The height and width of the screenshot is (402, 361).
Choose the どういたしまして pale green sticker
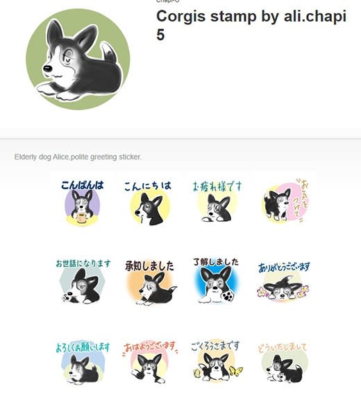(x=284, y=362)
